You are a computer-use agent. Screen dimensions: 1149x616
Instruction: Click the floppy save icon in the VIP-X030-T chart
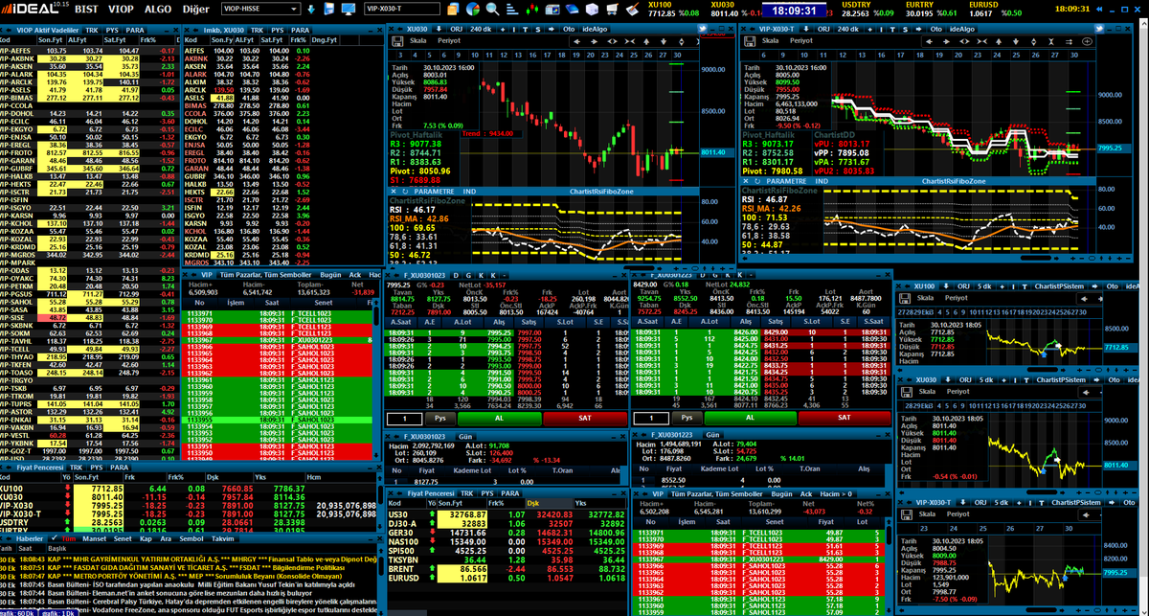click(750, 41)
